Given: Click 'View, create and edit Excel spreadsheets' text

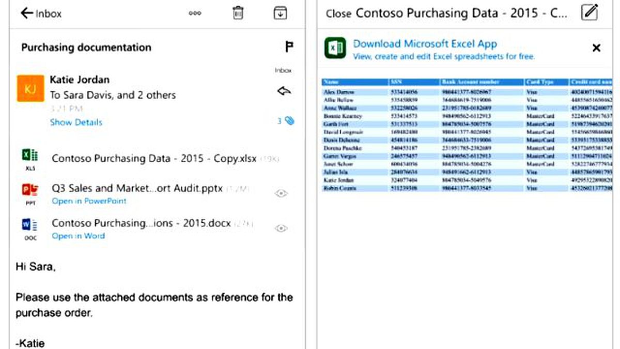Looking at the screenshot, I should click(x=444, y=57).
